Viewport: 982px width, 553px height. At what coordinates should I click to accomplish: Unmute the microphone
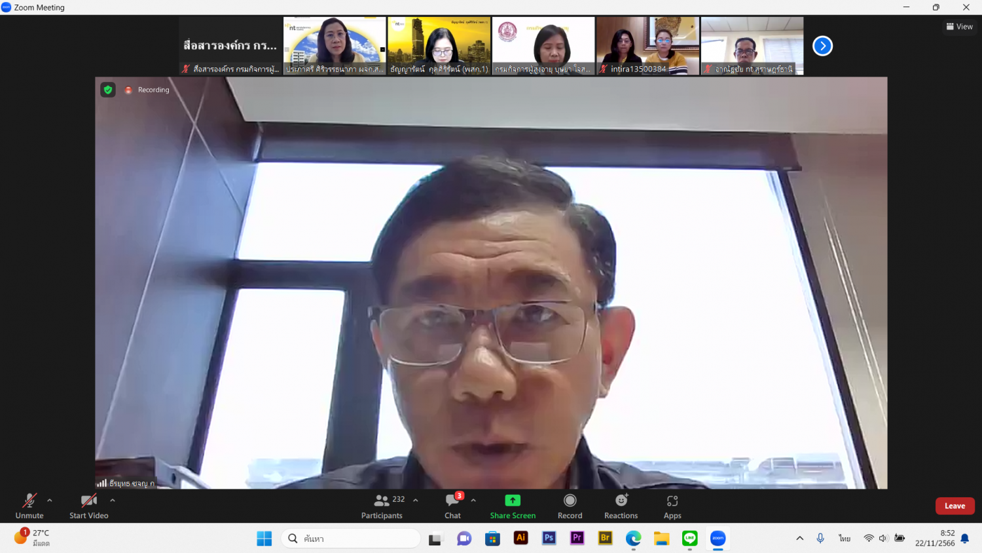(x=29, y=506)
